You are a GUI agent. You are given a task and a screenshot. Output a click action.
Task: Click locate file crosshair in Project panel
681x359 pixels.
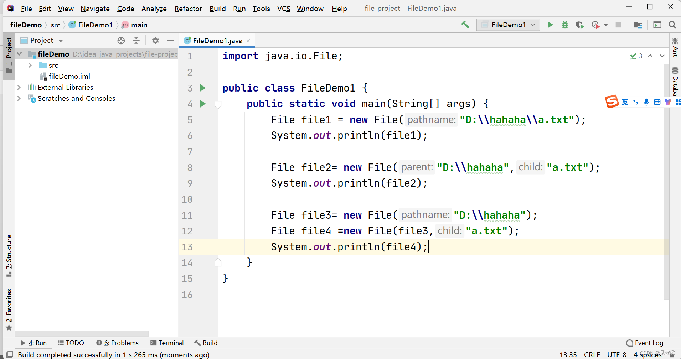(121, 41)
